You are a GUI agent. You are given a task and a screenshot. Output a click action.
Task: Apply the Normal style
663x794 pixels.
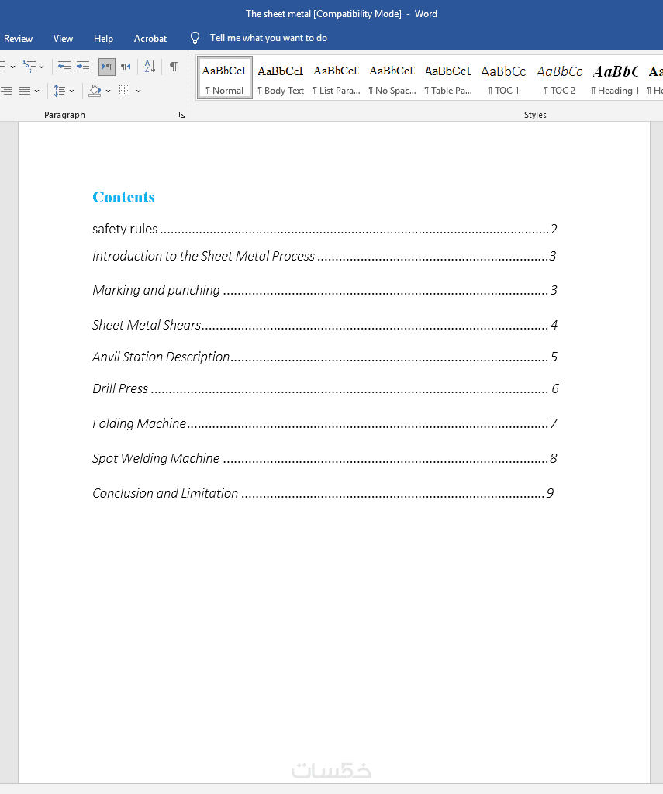tap(224, 78)
